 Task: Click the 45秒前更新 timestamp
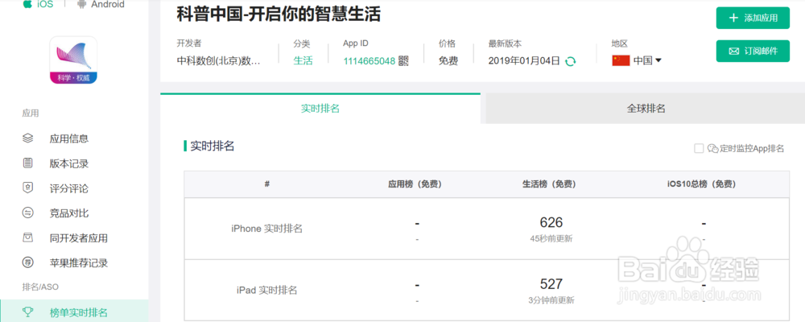coord(551,239)
